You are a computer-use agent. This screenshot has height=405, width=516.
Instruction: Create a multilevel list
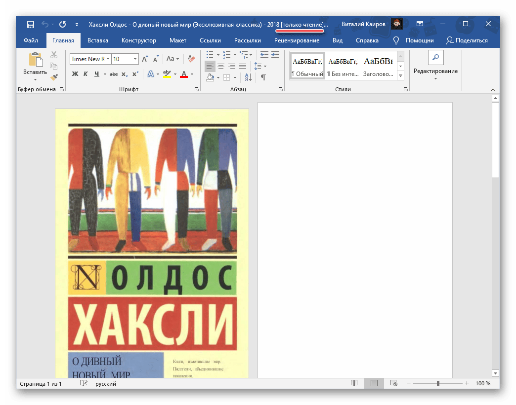coord(244,55)
